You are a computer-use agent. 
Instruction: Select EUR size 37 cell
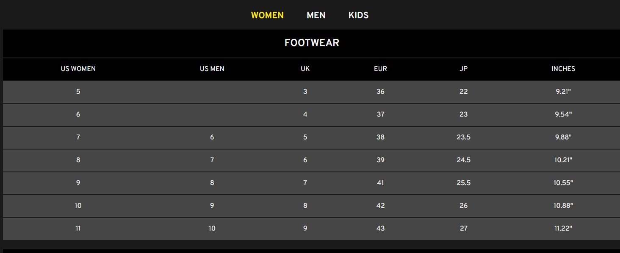[x=380, y=114]
